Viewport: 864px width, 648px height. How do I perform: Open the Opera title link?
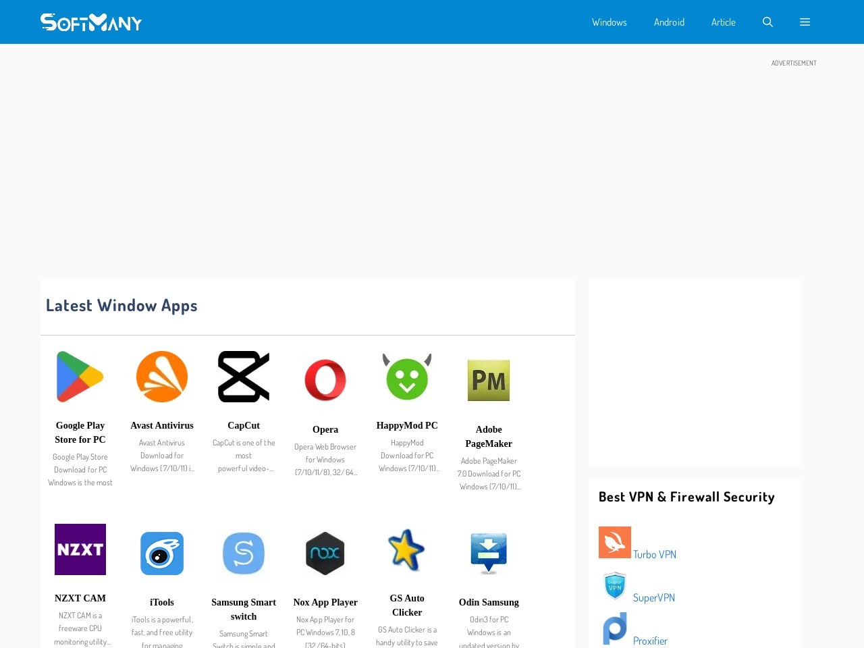click(x=325, y=429)
